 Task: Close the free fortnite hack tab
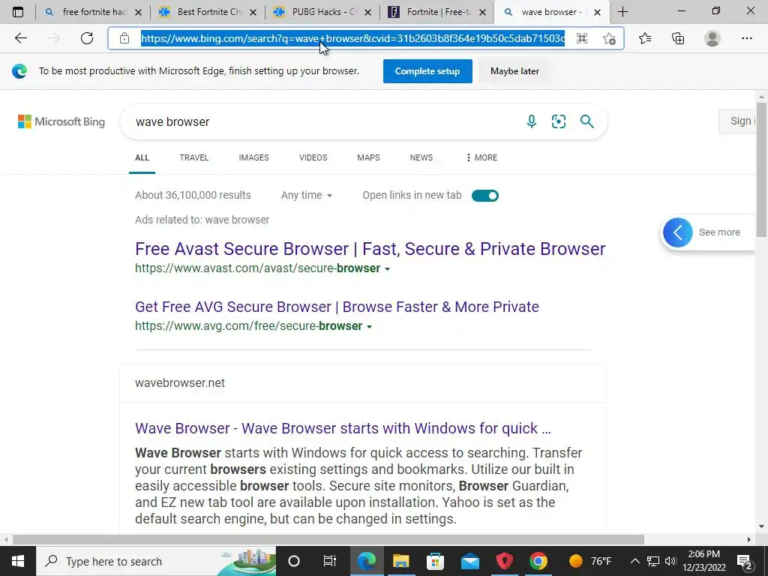coord(138,12)
